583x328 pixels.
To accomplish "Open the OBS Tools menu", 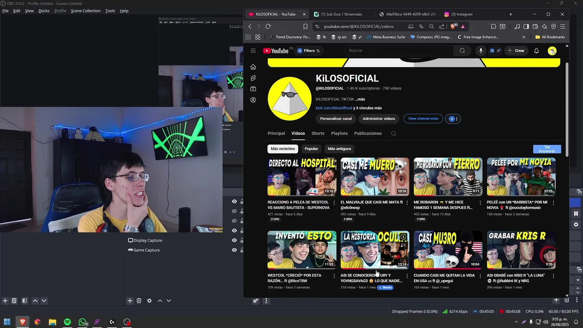I will click(110, 10).
